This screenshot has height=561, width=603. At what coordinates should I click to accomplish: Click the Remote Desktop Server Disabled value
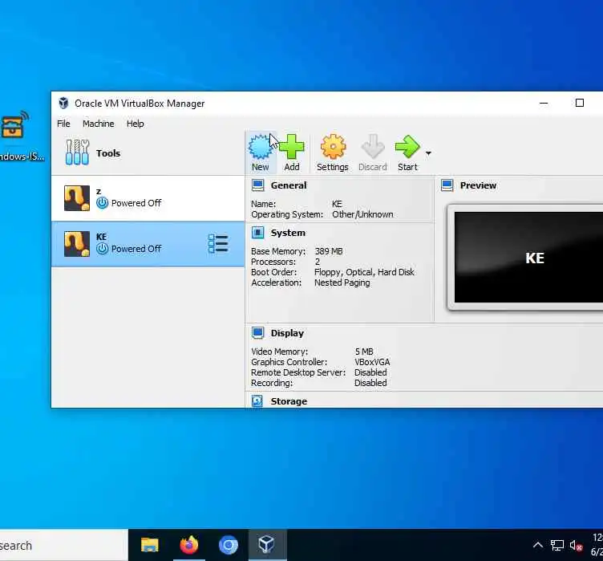[370, 372]
